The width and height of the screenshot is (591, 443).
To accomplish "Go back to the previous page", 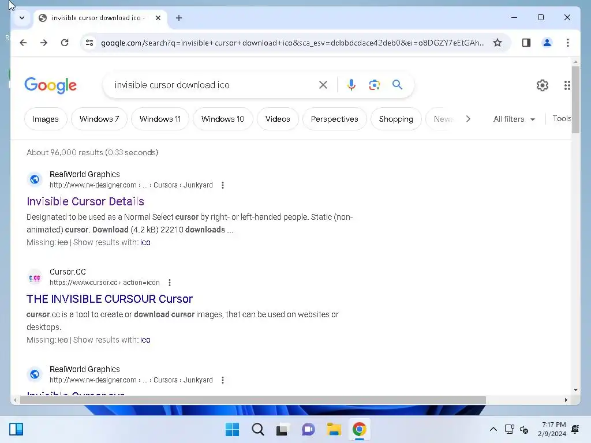I will pyautogui.click(x=23, y=43).
